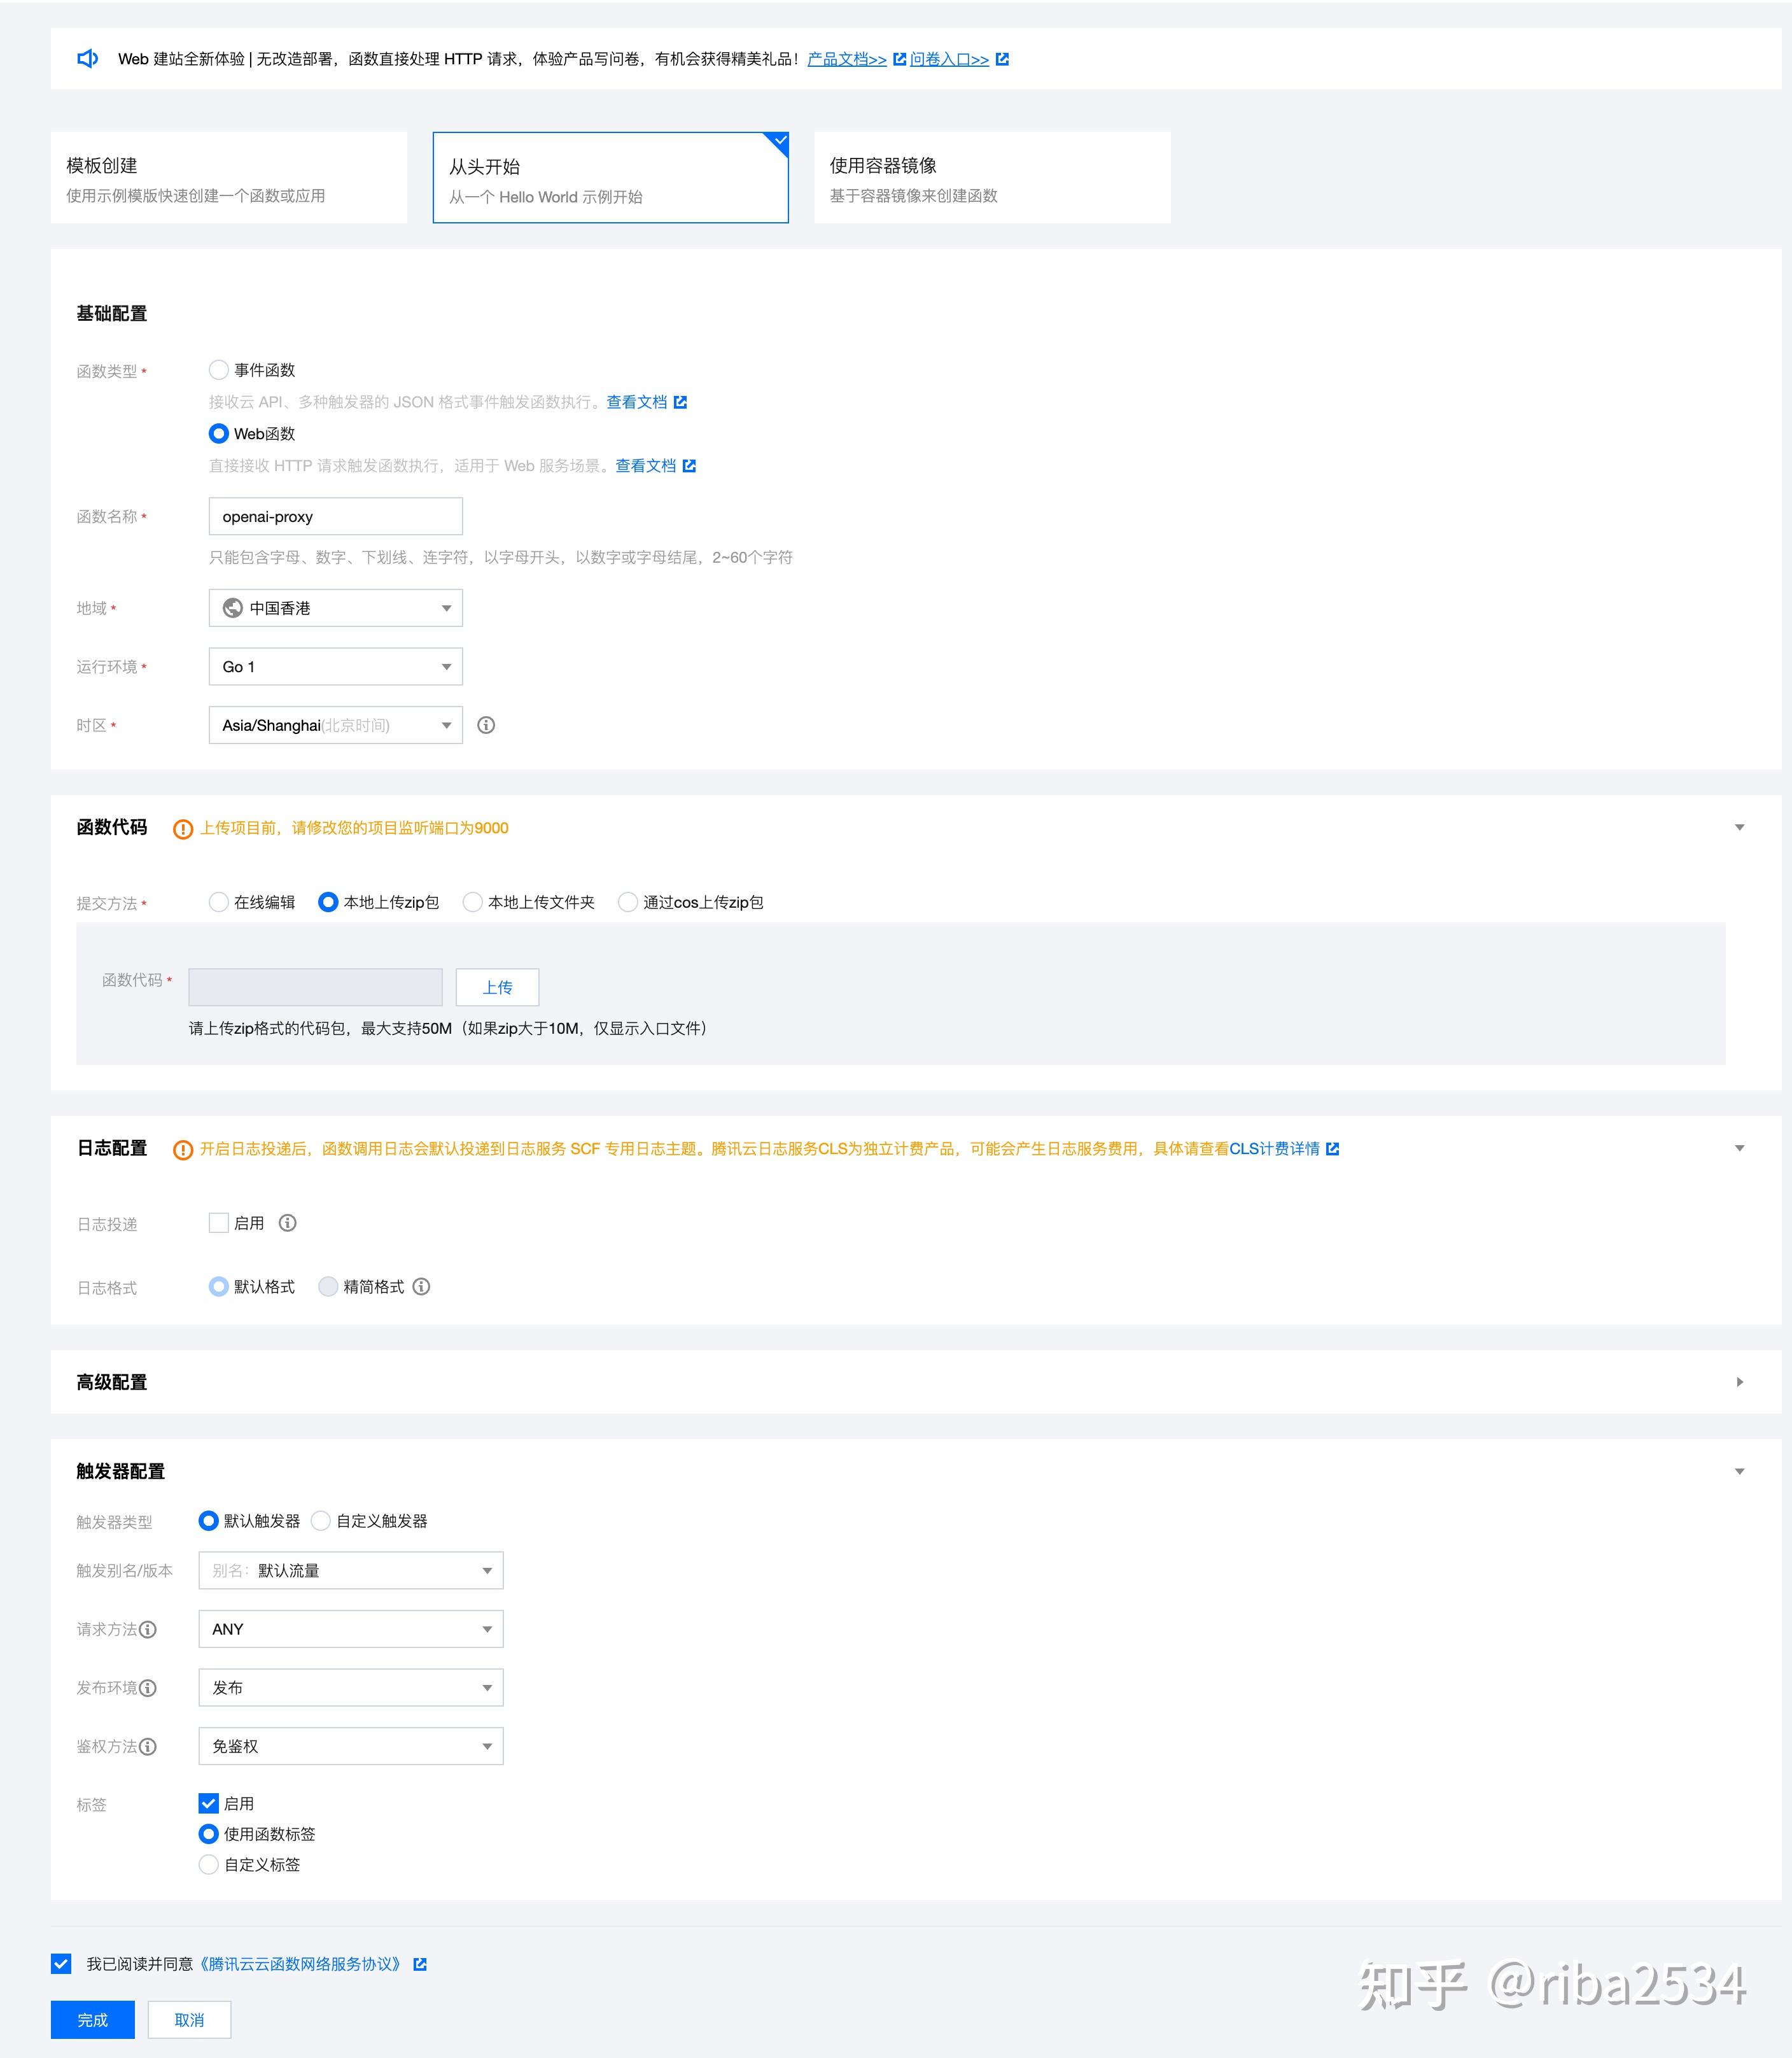Click info icon beside 请求方法 label
1792x2058 pixels.
pos(148,1629)
